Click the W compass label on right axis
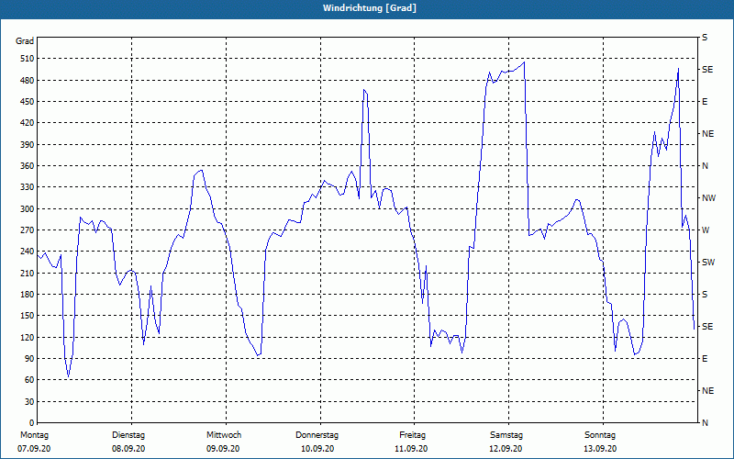Image resolution: width=734 pixels, height=459 pixels. tap(706, 230)
